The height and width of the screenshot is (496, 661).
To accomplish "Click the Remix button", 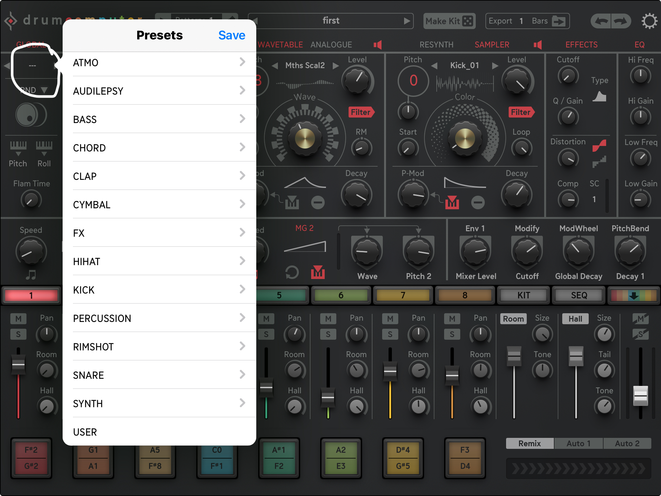I will tap(530, 443).
